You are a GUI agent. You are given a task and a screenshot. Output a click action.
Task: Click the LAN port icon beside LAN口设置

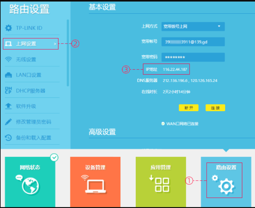coord(8,75)
